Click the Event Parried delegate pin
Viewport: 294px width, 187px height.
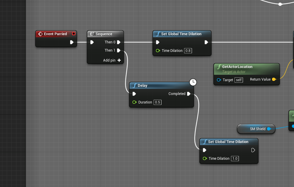click(x=74, y=34)
